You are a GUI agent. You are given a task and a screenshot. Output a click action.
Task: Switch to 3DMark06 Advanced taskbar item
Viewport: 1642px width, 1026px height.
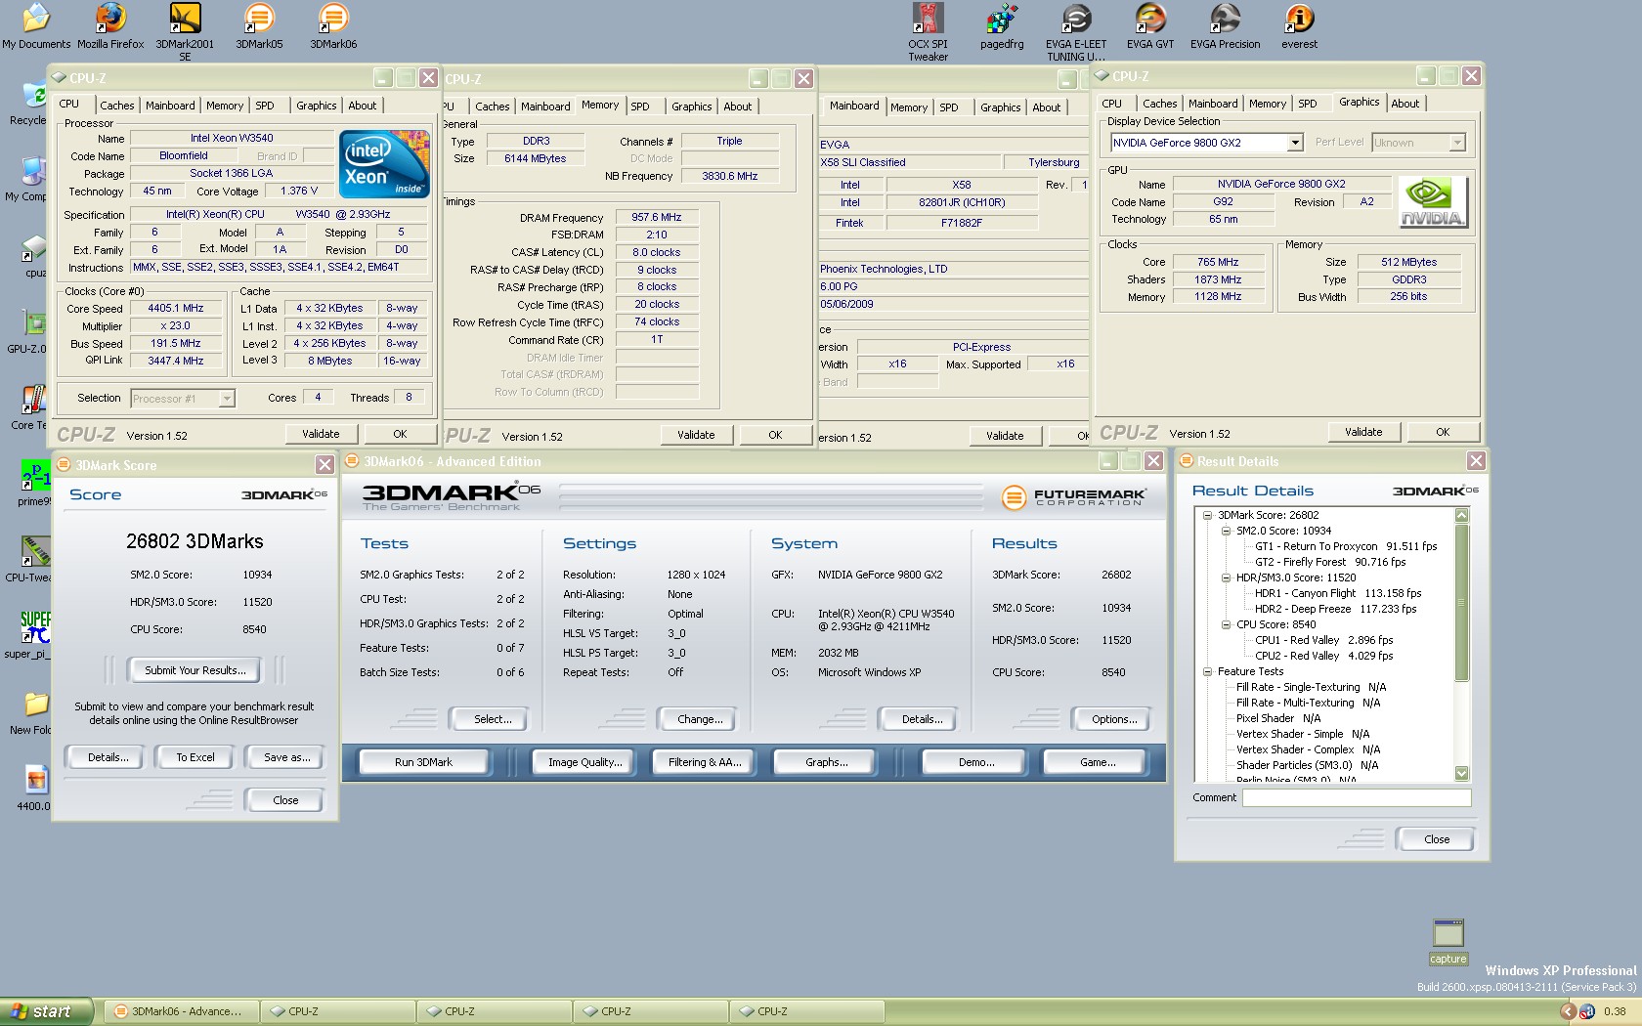(x=181, y=1011)
